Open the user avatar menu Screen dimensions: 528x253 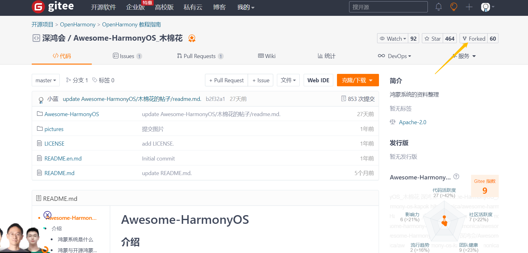[x=488, y=7]
